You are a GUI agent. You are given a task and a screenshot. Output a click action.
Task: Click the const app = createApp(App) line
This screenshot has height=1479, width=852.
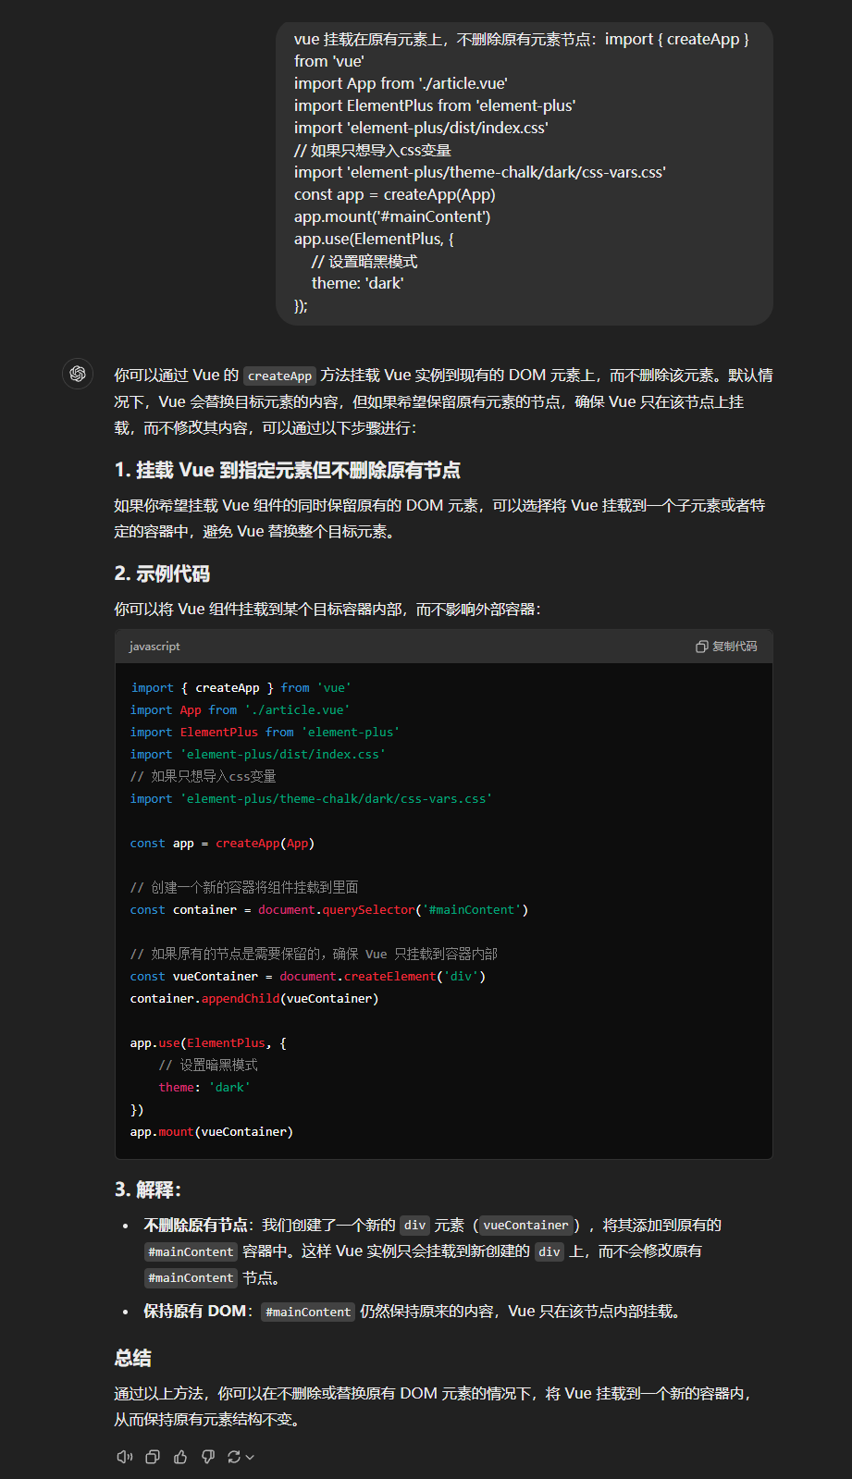coord(222,843)
